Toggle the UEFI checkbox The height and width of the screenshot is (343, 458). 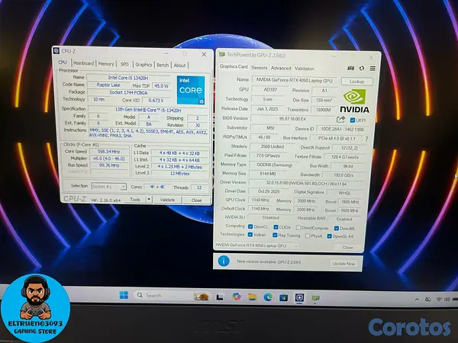(x=352, y=120)
